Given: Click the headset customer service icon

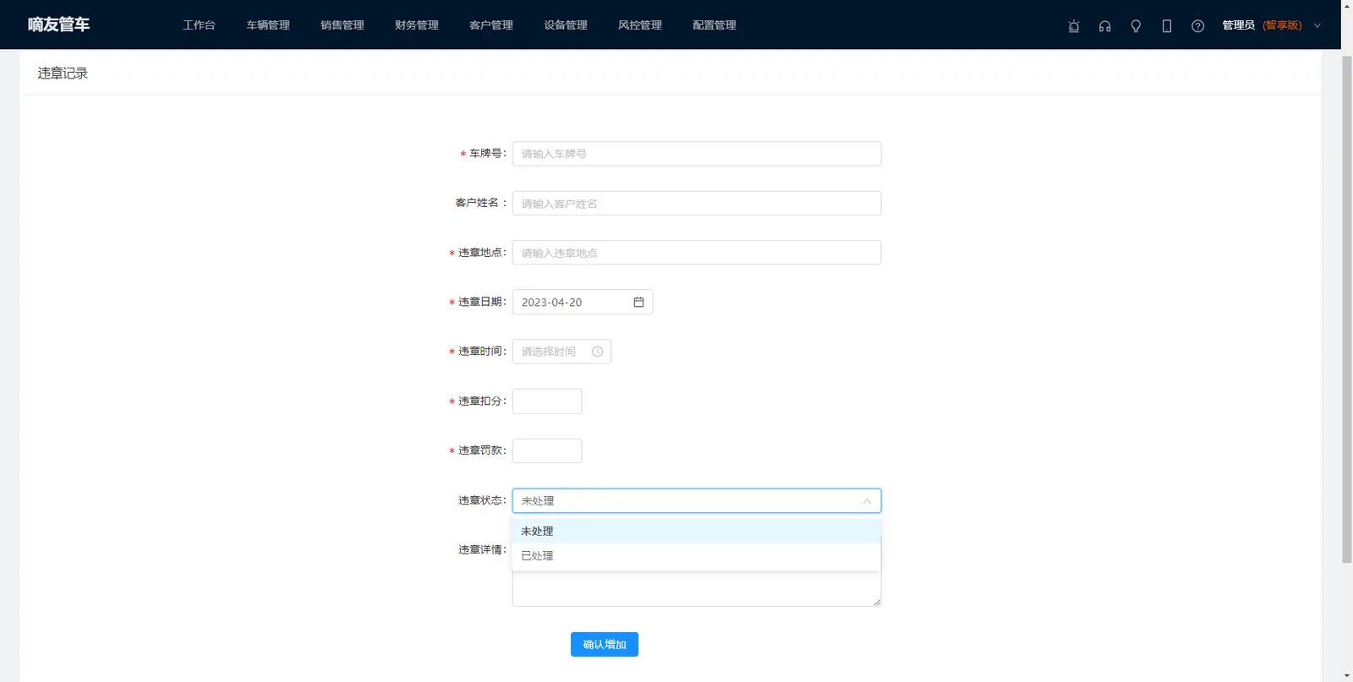Looking at the screenshot, I should pos(1104,26).
